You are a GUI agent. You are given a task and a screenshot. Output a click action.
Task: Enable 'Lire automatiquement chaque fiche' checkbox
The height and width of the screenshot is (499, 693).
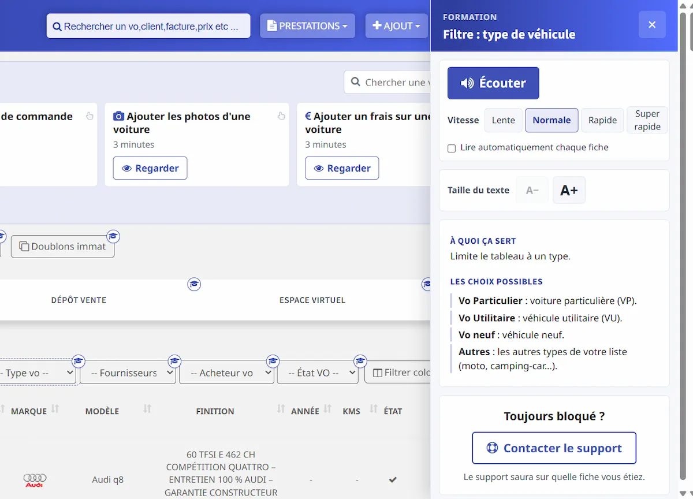pos(452,148)
